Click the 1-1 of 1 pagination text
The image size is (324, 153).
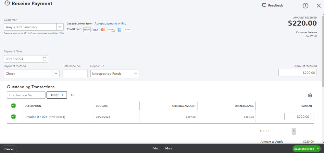click(x=265, y=131)
